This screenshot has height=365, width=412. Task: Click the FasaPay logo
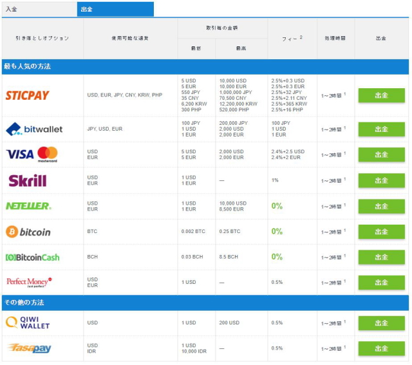(29, 348)
